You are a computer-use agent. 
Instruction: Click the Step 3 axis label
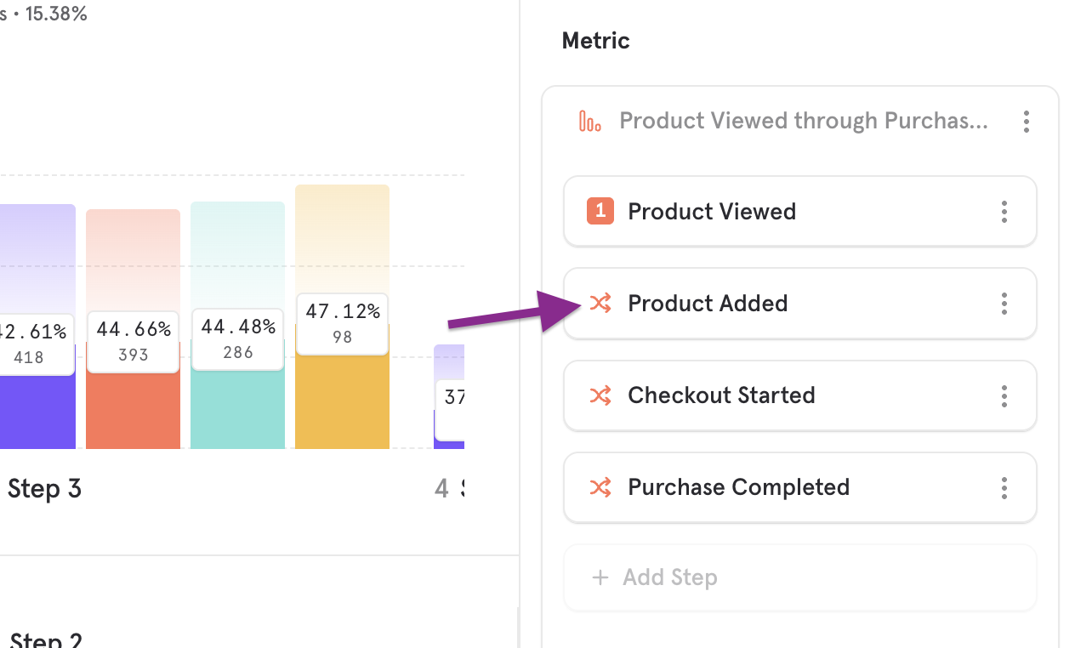click(x=44, y=488)
